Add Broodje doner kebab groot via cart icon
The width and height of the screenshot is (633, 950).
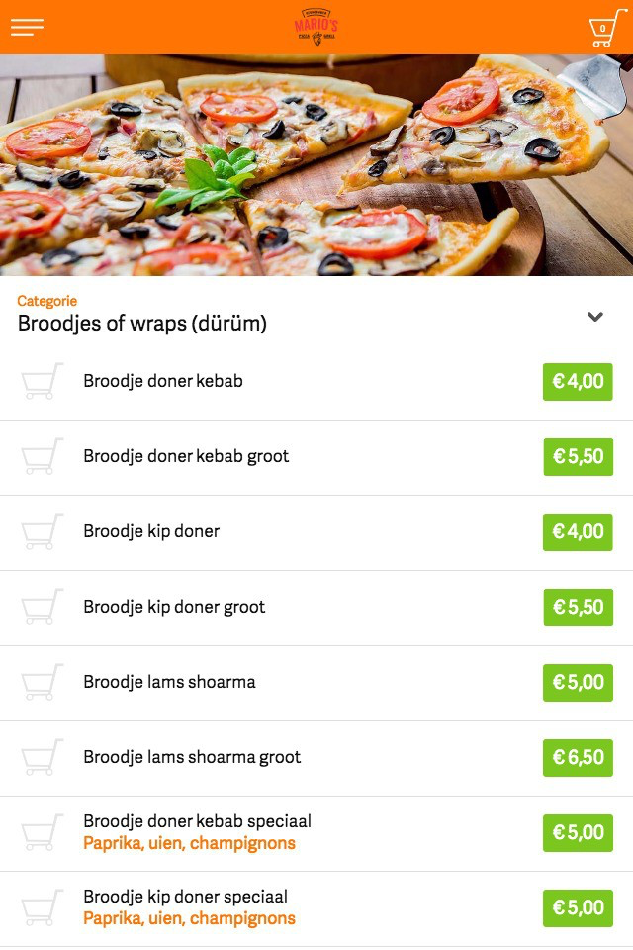click(x=42, y=456)
